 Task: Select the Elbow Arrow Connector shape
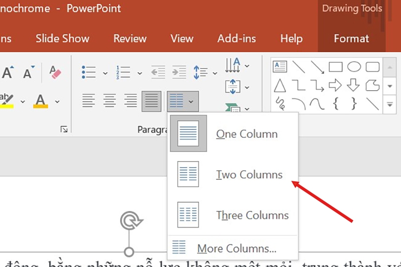(x=317, y=85)
